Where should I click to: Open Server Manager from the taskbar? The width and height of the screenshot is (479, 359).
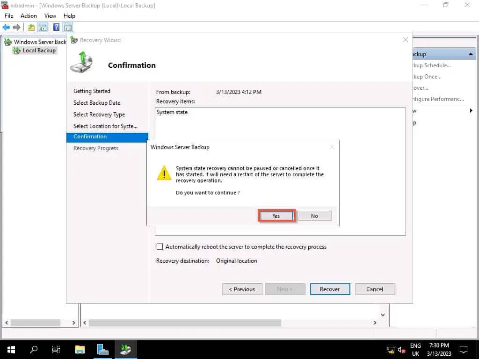(102, 350)
